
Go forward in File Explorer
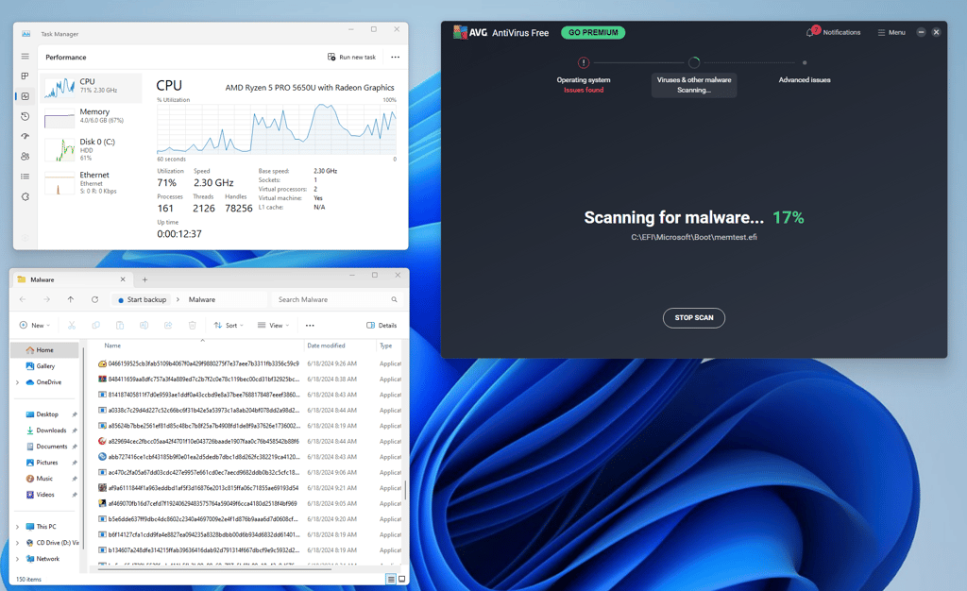pyautogui.click(x=47, y=299)
